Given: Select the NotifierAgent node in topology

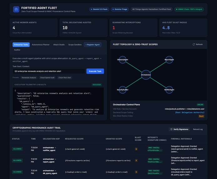Looking at the screenshot, I should (169, 90).
